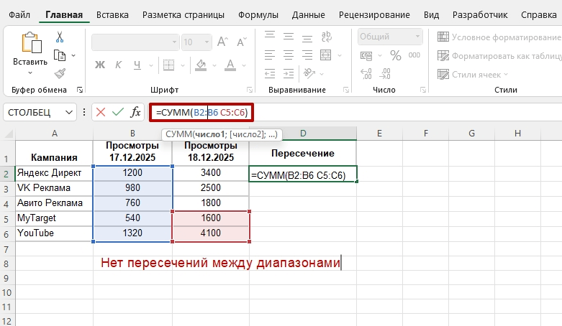562x326 pixels.
Task: Cancel formula entry with the X icon
Action: [101, 112]
